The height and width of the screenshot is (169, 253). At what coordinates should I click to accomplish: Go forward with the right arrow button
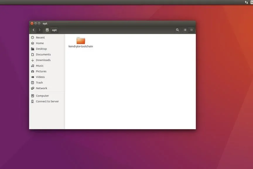tap(40, 30)
